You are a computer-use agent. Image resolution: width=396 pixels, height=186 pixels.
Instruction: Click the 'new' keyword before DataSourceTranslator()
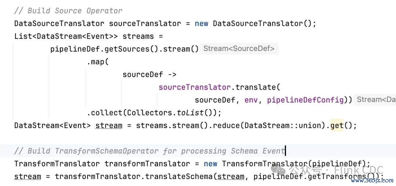[201, 24]
